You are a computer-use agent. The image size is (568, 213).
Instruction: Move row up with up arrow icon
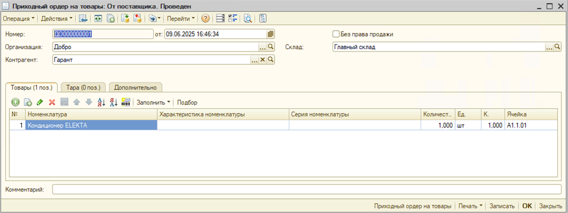pyautogui.click(x=76, y=102)
